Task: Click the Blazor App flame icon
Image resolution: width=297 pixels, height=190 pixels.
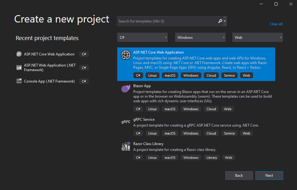Action: click(126, 88)
